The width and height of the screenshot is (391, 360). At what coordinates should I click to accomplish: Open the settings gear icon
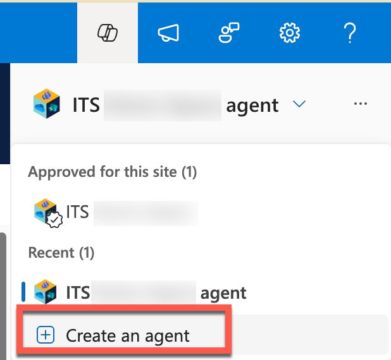(289, 33)
